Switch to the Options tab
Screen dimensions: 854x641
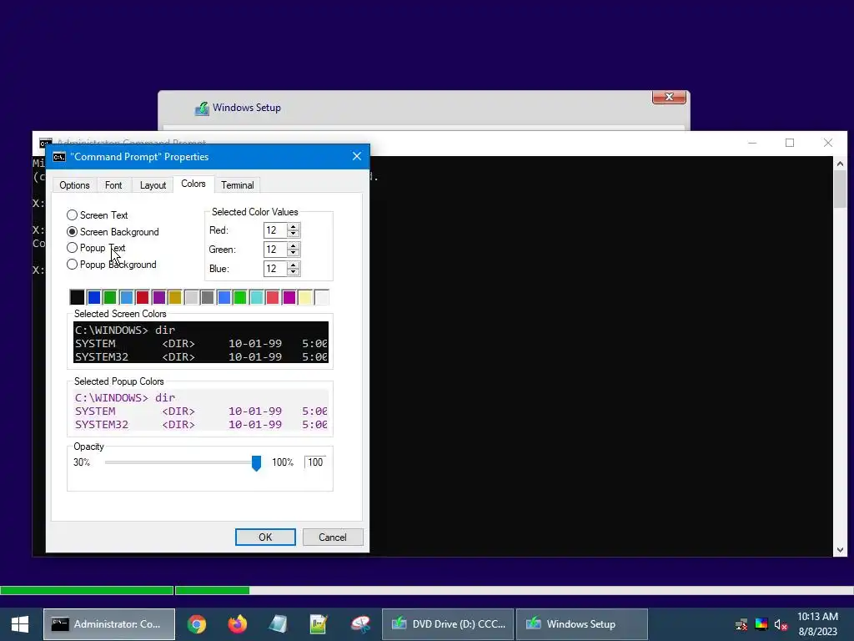click(x=74, y=185)
